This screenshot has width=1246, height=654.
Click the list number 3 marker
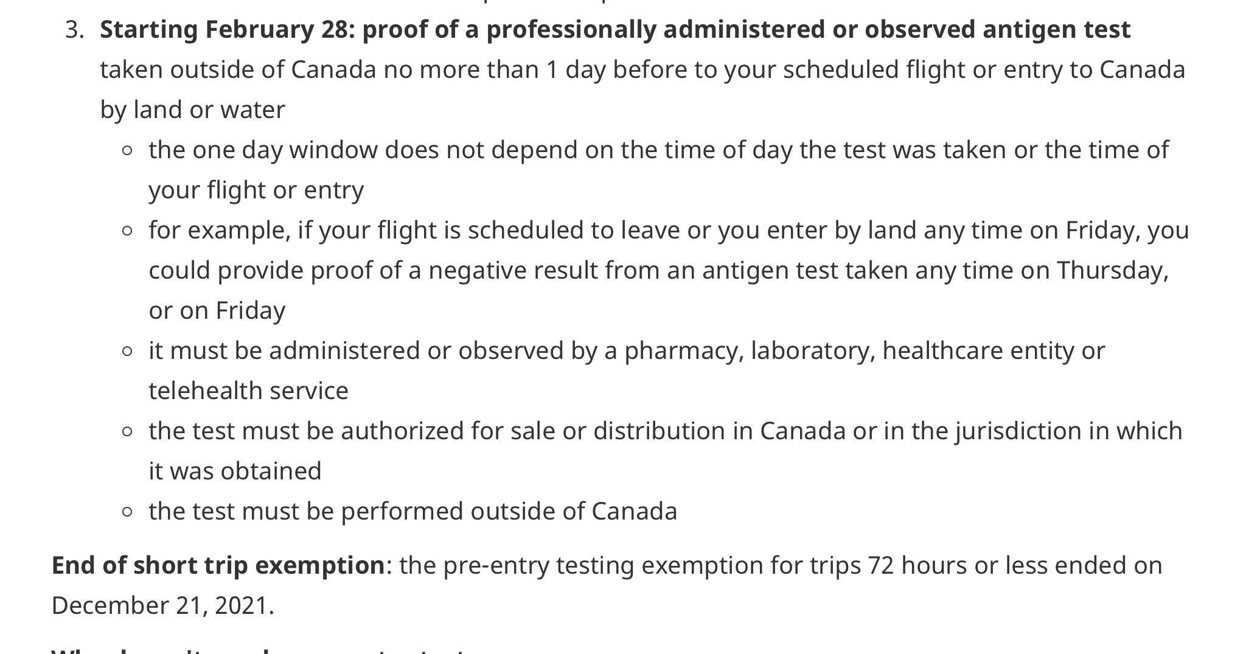coord(74,30)
